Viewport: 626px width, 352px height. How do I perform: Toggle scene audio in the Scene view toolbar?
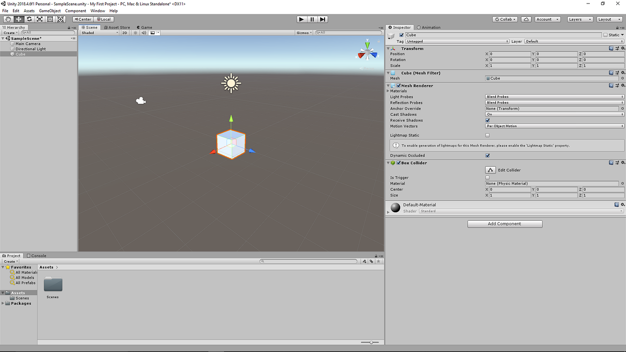point(143,32)
